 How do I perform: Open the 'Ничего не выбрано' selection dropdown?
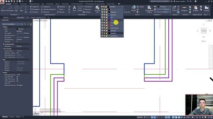(x=13, y=24)
